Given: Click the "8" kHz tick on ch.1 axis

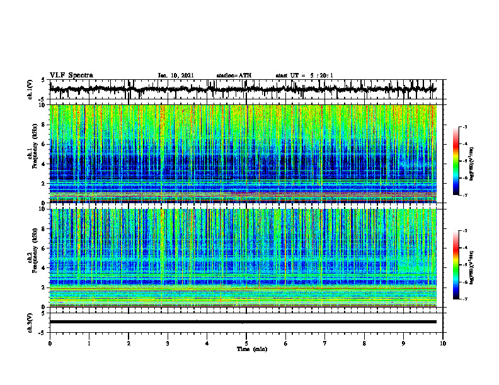Looking at the screenshot, I should click(45, 125).
